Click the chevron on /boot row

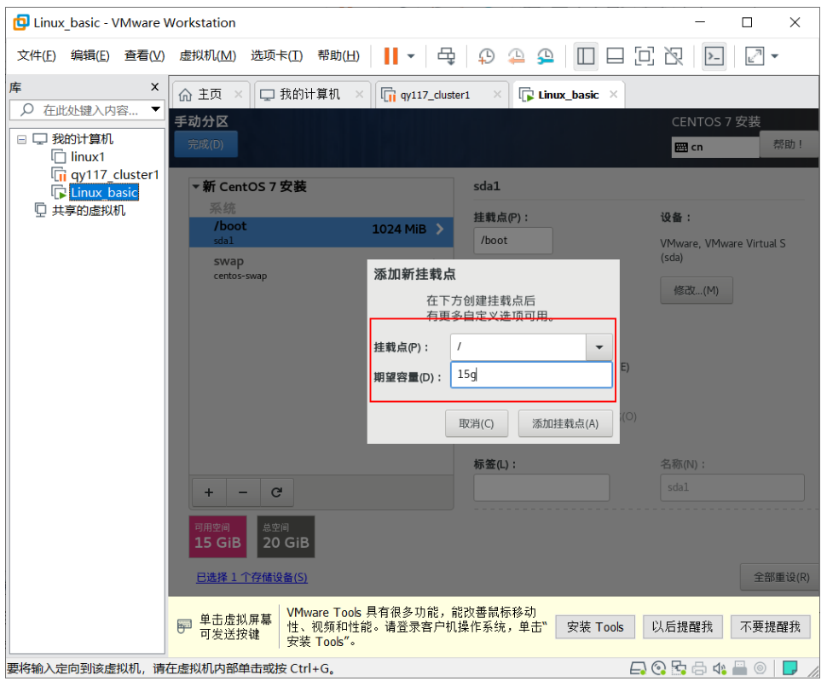[440, 230]
